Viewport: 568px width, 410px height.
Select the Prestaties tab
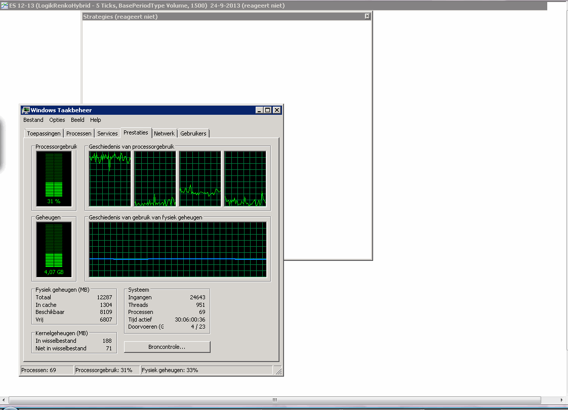tap(136, 132)
